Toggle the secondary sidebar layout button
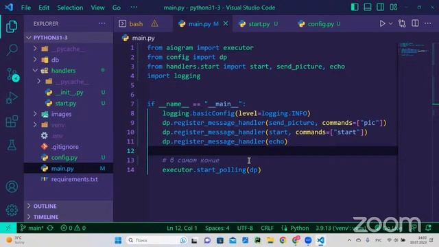 point(381,7)
